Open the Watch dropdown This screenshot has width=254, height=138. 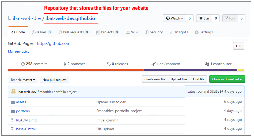click(x=174, y=18)
